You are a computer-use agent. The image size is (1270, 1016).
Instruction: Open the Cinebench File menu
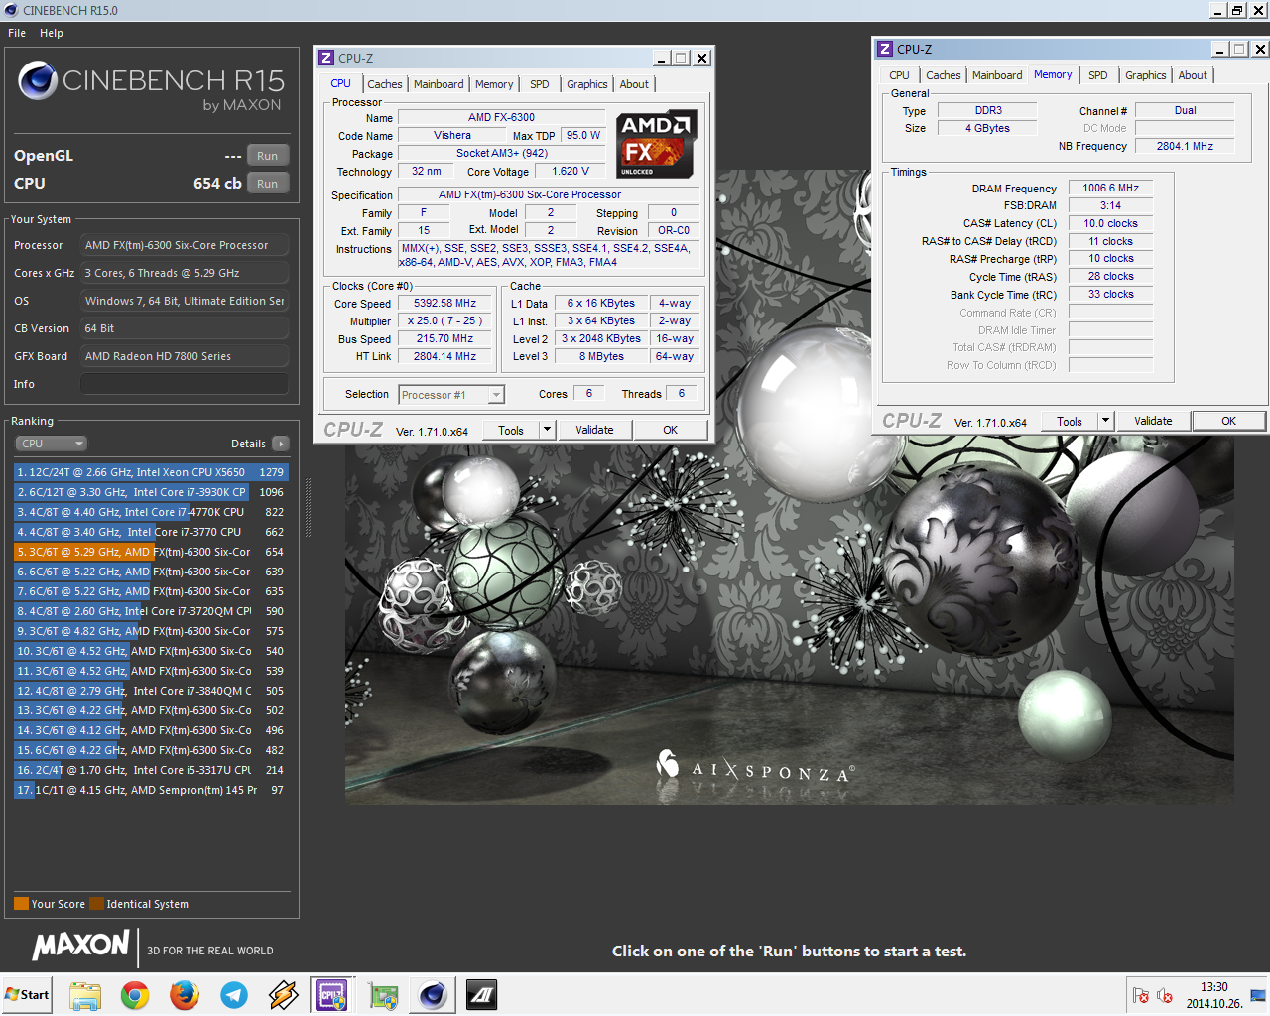17,33
